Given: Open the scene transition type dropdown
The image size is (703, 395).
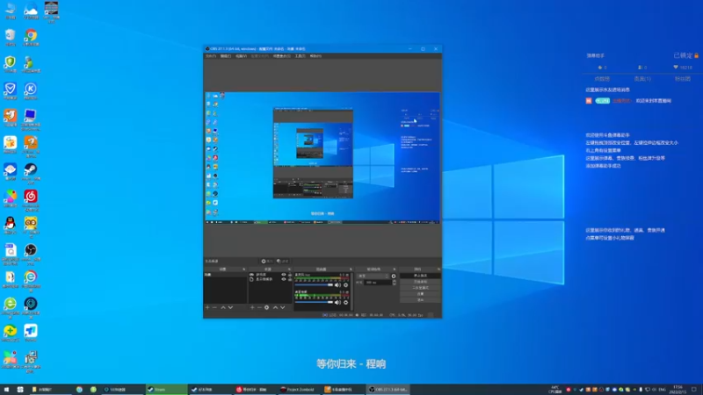Looking at the screenshot, I should click(x=374, y=276).
